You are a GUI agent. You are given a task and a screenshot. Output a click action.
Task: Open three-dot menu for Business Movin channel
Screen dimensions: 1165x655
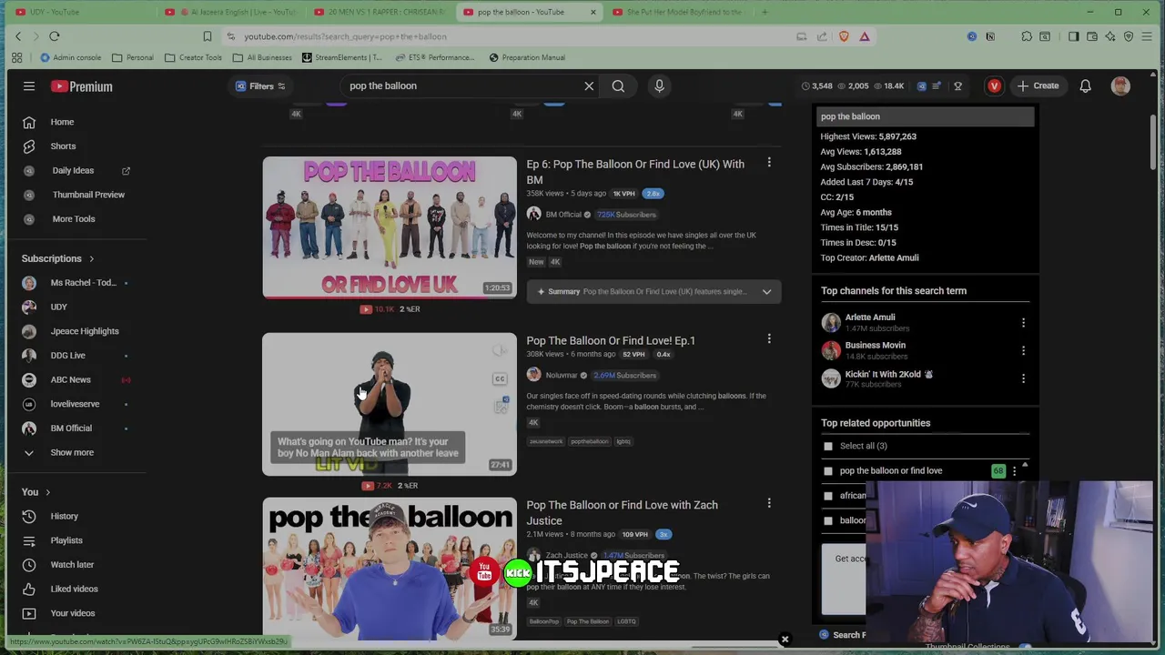[1023, 350]
